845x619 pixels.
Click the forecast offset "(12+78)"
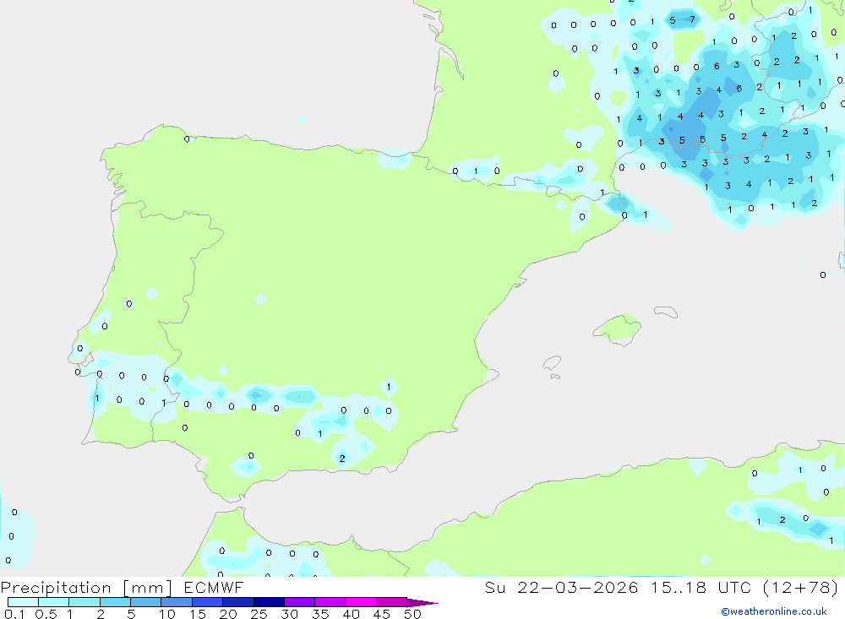(x=801, y=588)
